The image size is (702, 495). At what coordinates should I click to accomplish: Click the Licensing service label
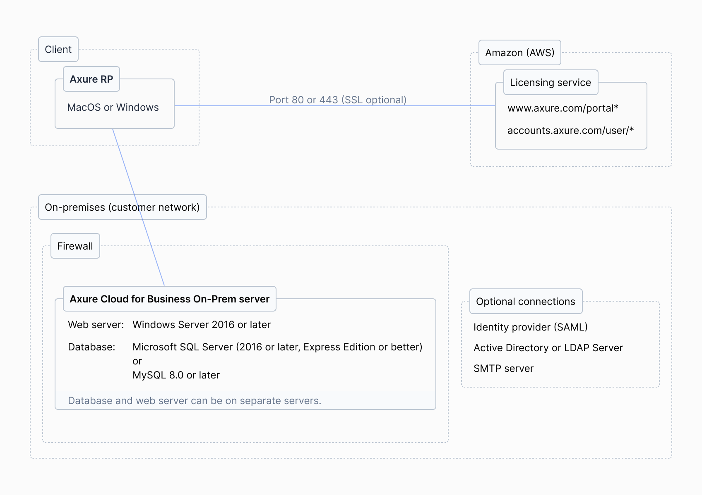[551, 82]
